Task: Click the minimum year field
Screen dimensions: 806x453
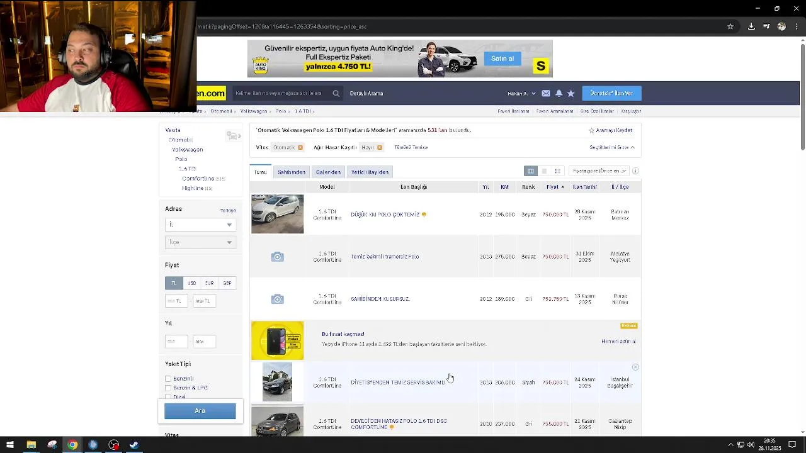Action: click(176, 342)
